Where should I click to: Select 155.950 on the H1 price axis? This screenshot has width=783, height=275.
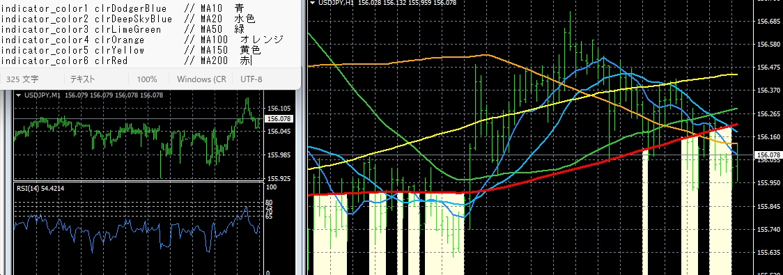click(769, 183)
